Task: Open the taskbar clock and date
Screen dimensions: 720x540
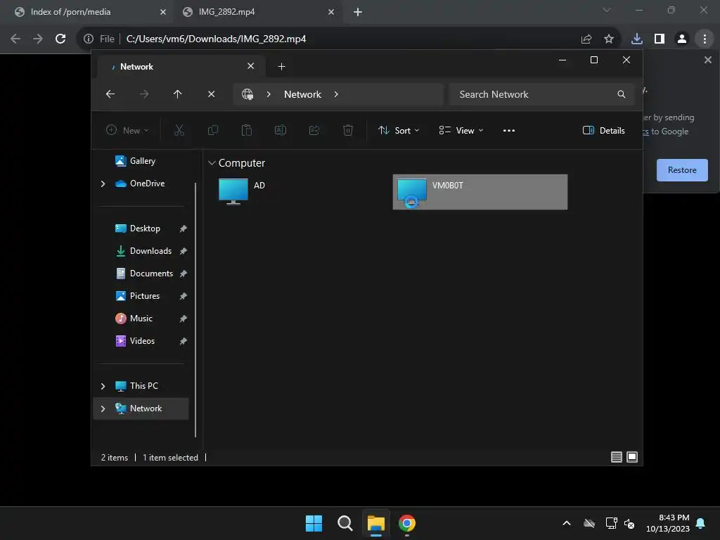Action: tap(668, 523)
